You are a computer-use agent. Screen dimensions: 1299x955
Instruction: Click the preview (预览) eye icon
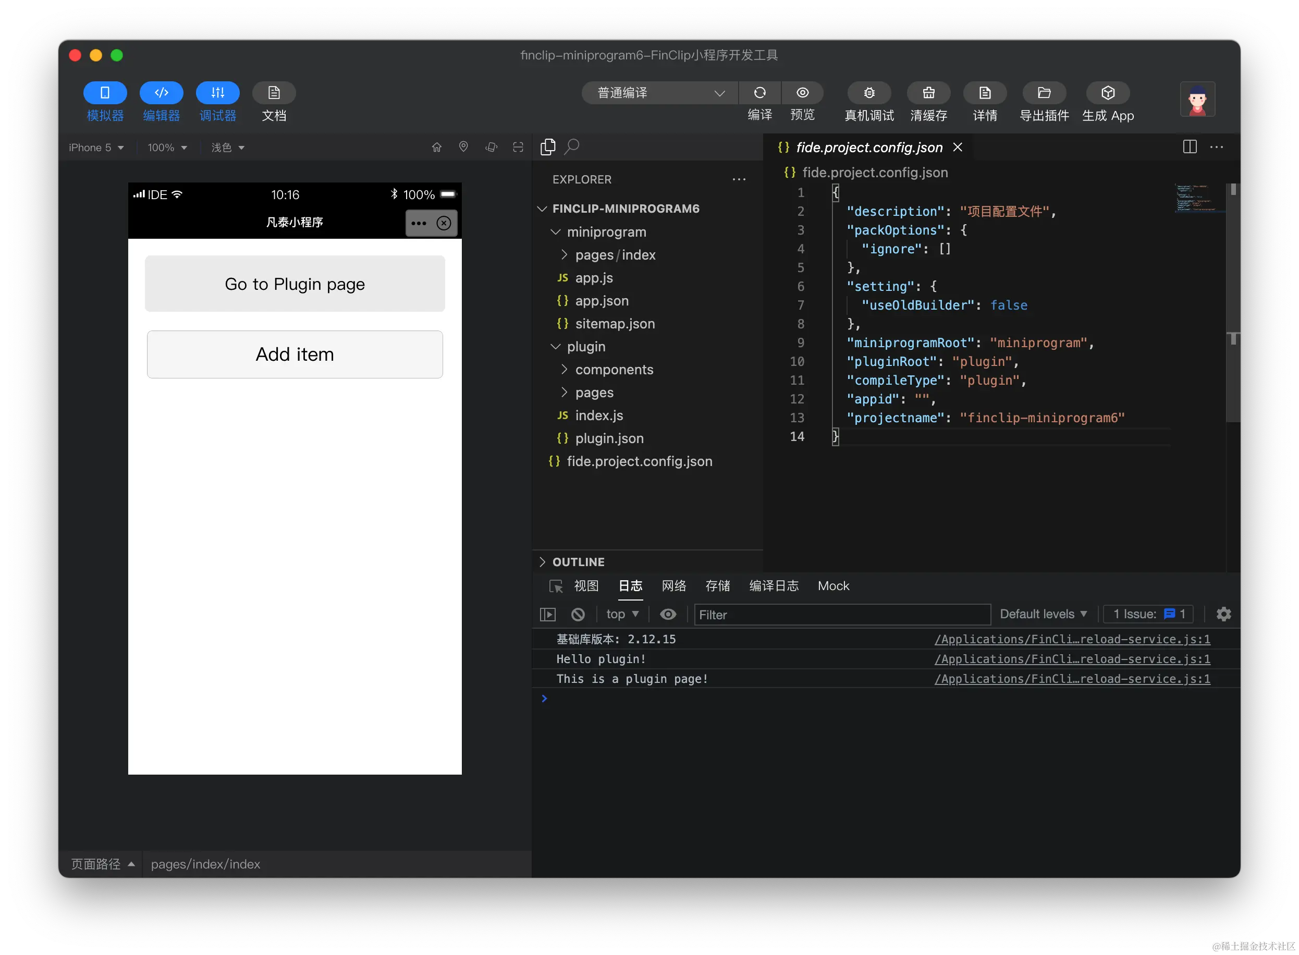coord(802,93)
